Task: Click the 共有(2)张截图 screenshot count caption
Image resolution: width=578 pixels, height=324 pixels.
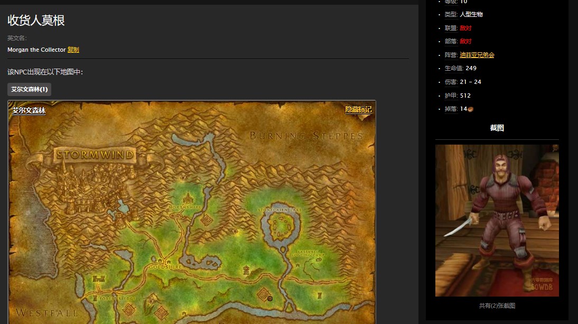Action: pyautogui.click(x=497, y=306)
